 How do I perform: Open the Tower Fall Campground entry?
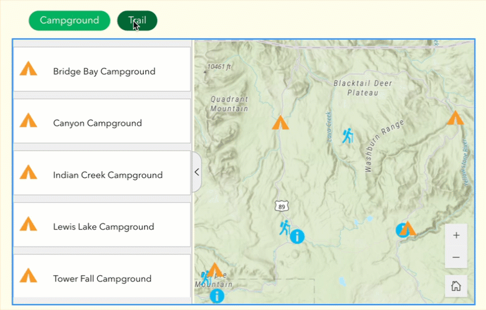(102, 278)
